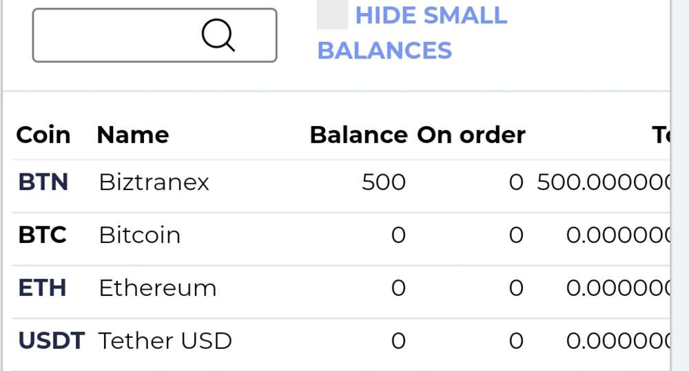Open the BTC coin link
689x371 pixels.
pyautogui.click(x=42, y=235)
